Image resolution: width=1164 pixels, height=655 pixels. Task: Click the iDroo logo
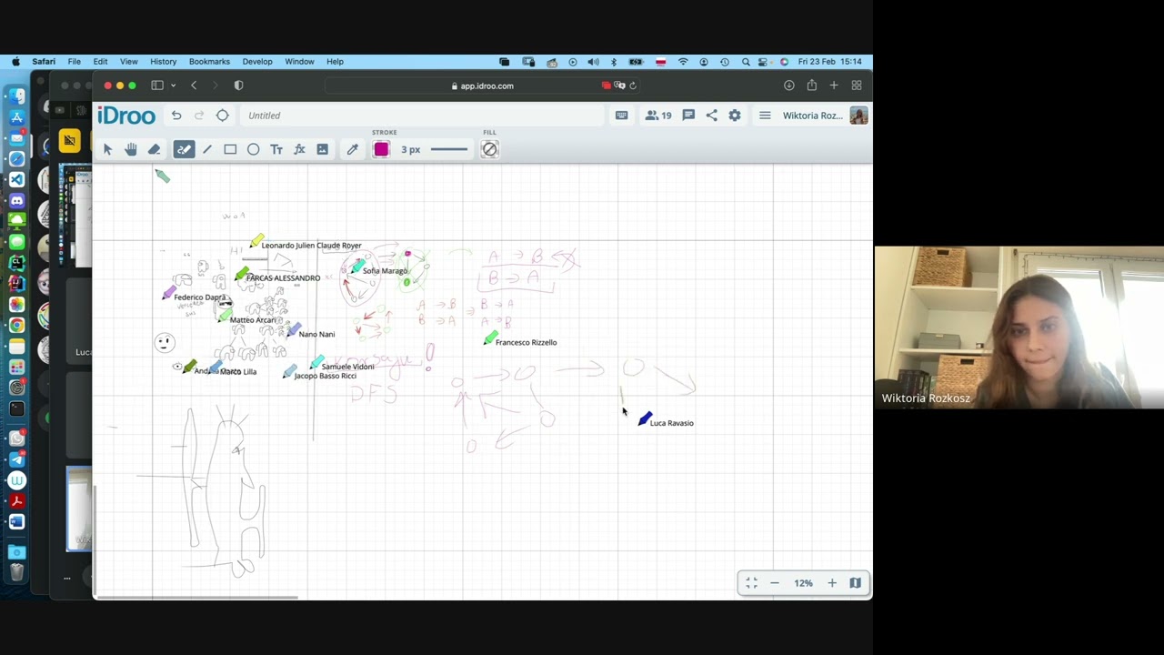pyautogui.click(x=126, y=116)
